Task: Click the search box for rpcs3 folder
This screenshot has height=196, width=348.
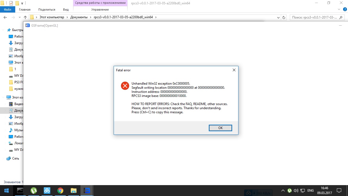Action: tap(317, 17)
